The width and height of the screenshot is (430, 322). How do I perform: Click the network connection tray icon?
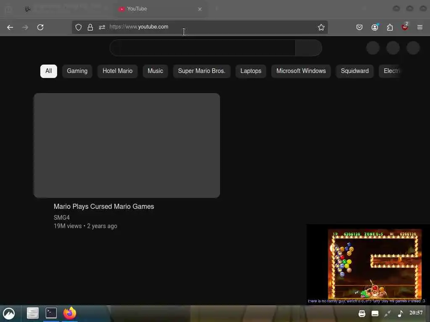pyautogui.click(x=388, y=314)
